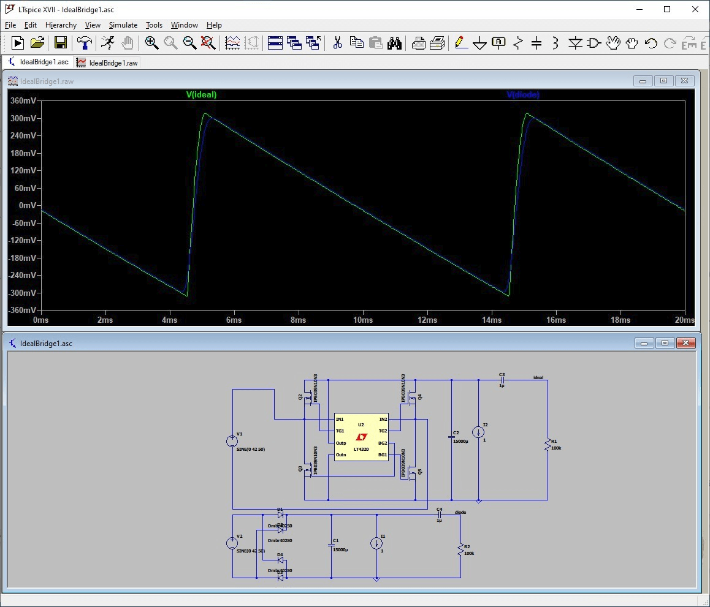Open the Component gate icon

tap(594, 43)
